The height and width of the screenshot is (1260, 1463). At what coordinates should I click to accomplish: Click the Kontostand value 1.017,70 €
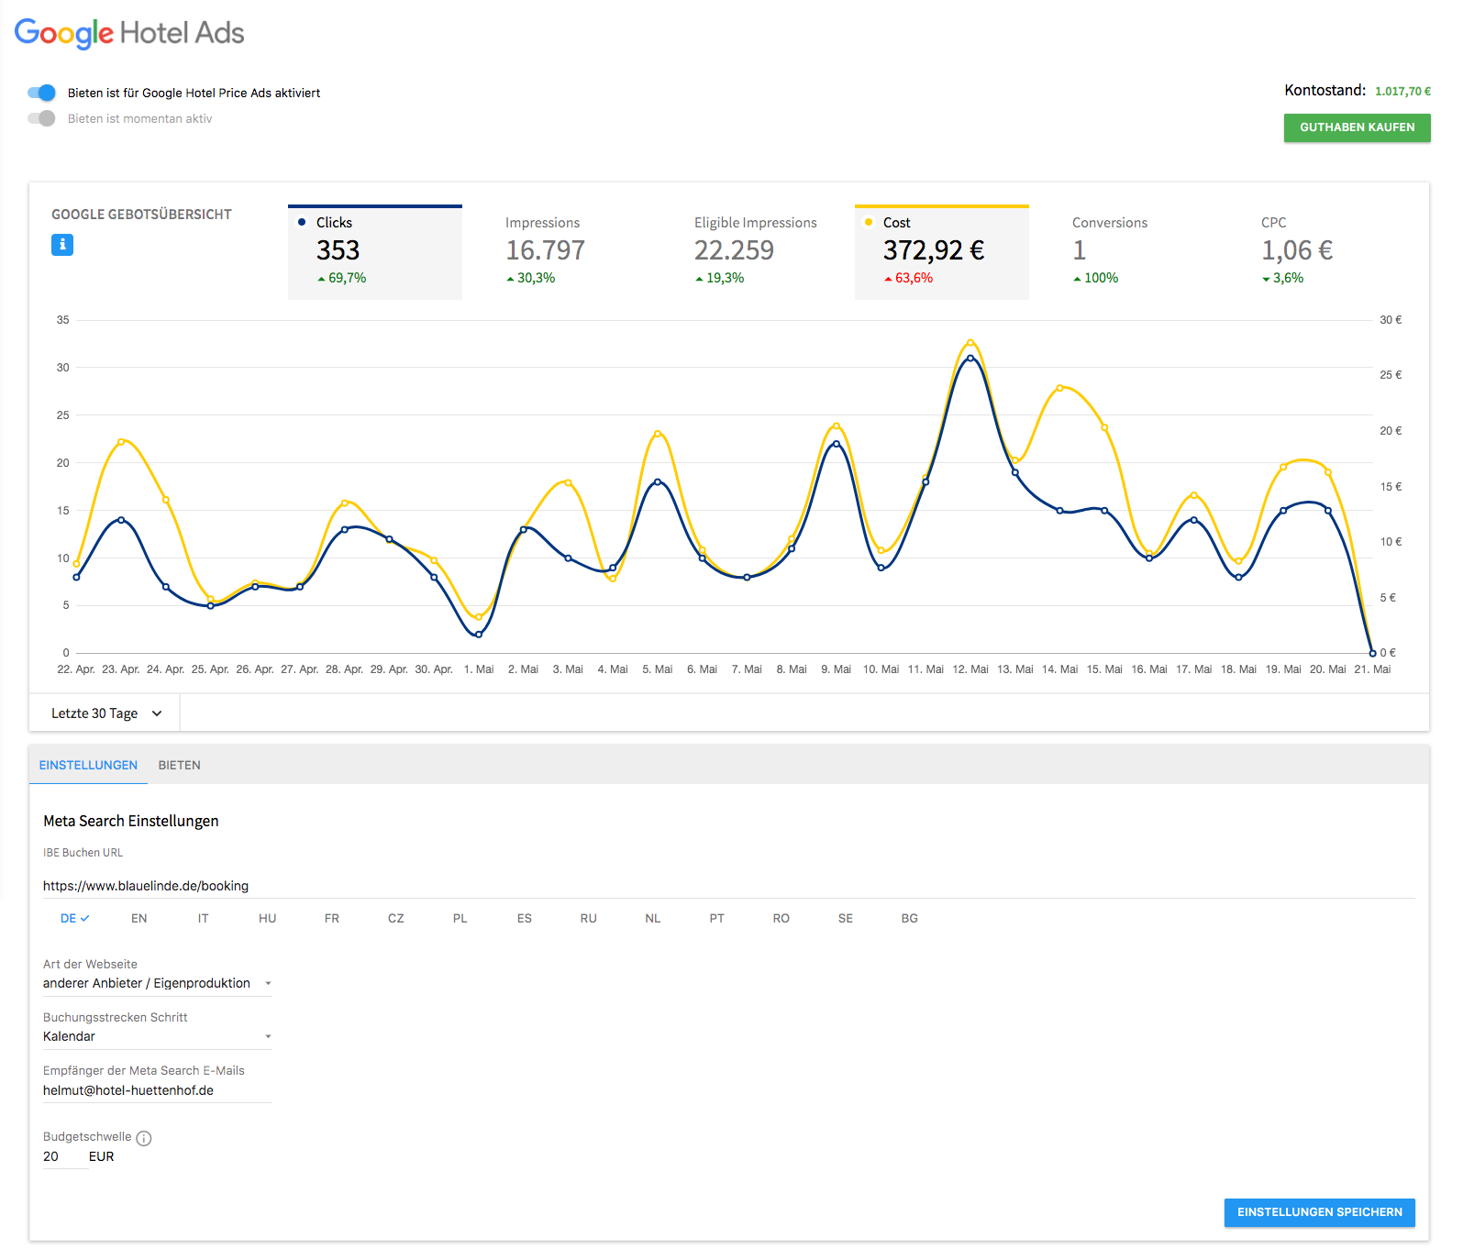(x=1402, y=91)
